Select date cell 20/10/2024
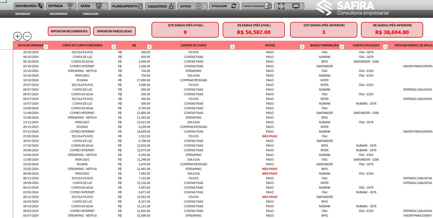Viewport: 433px width, 218px height. [x=31, y=52]
